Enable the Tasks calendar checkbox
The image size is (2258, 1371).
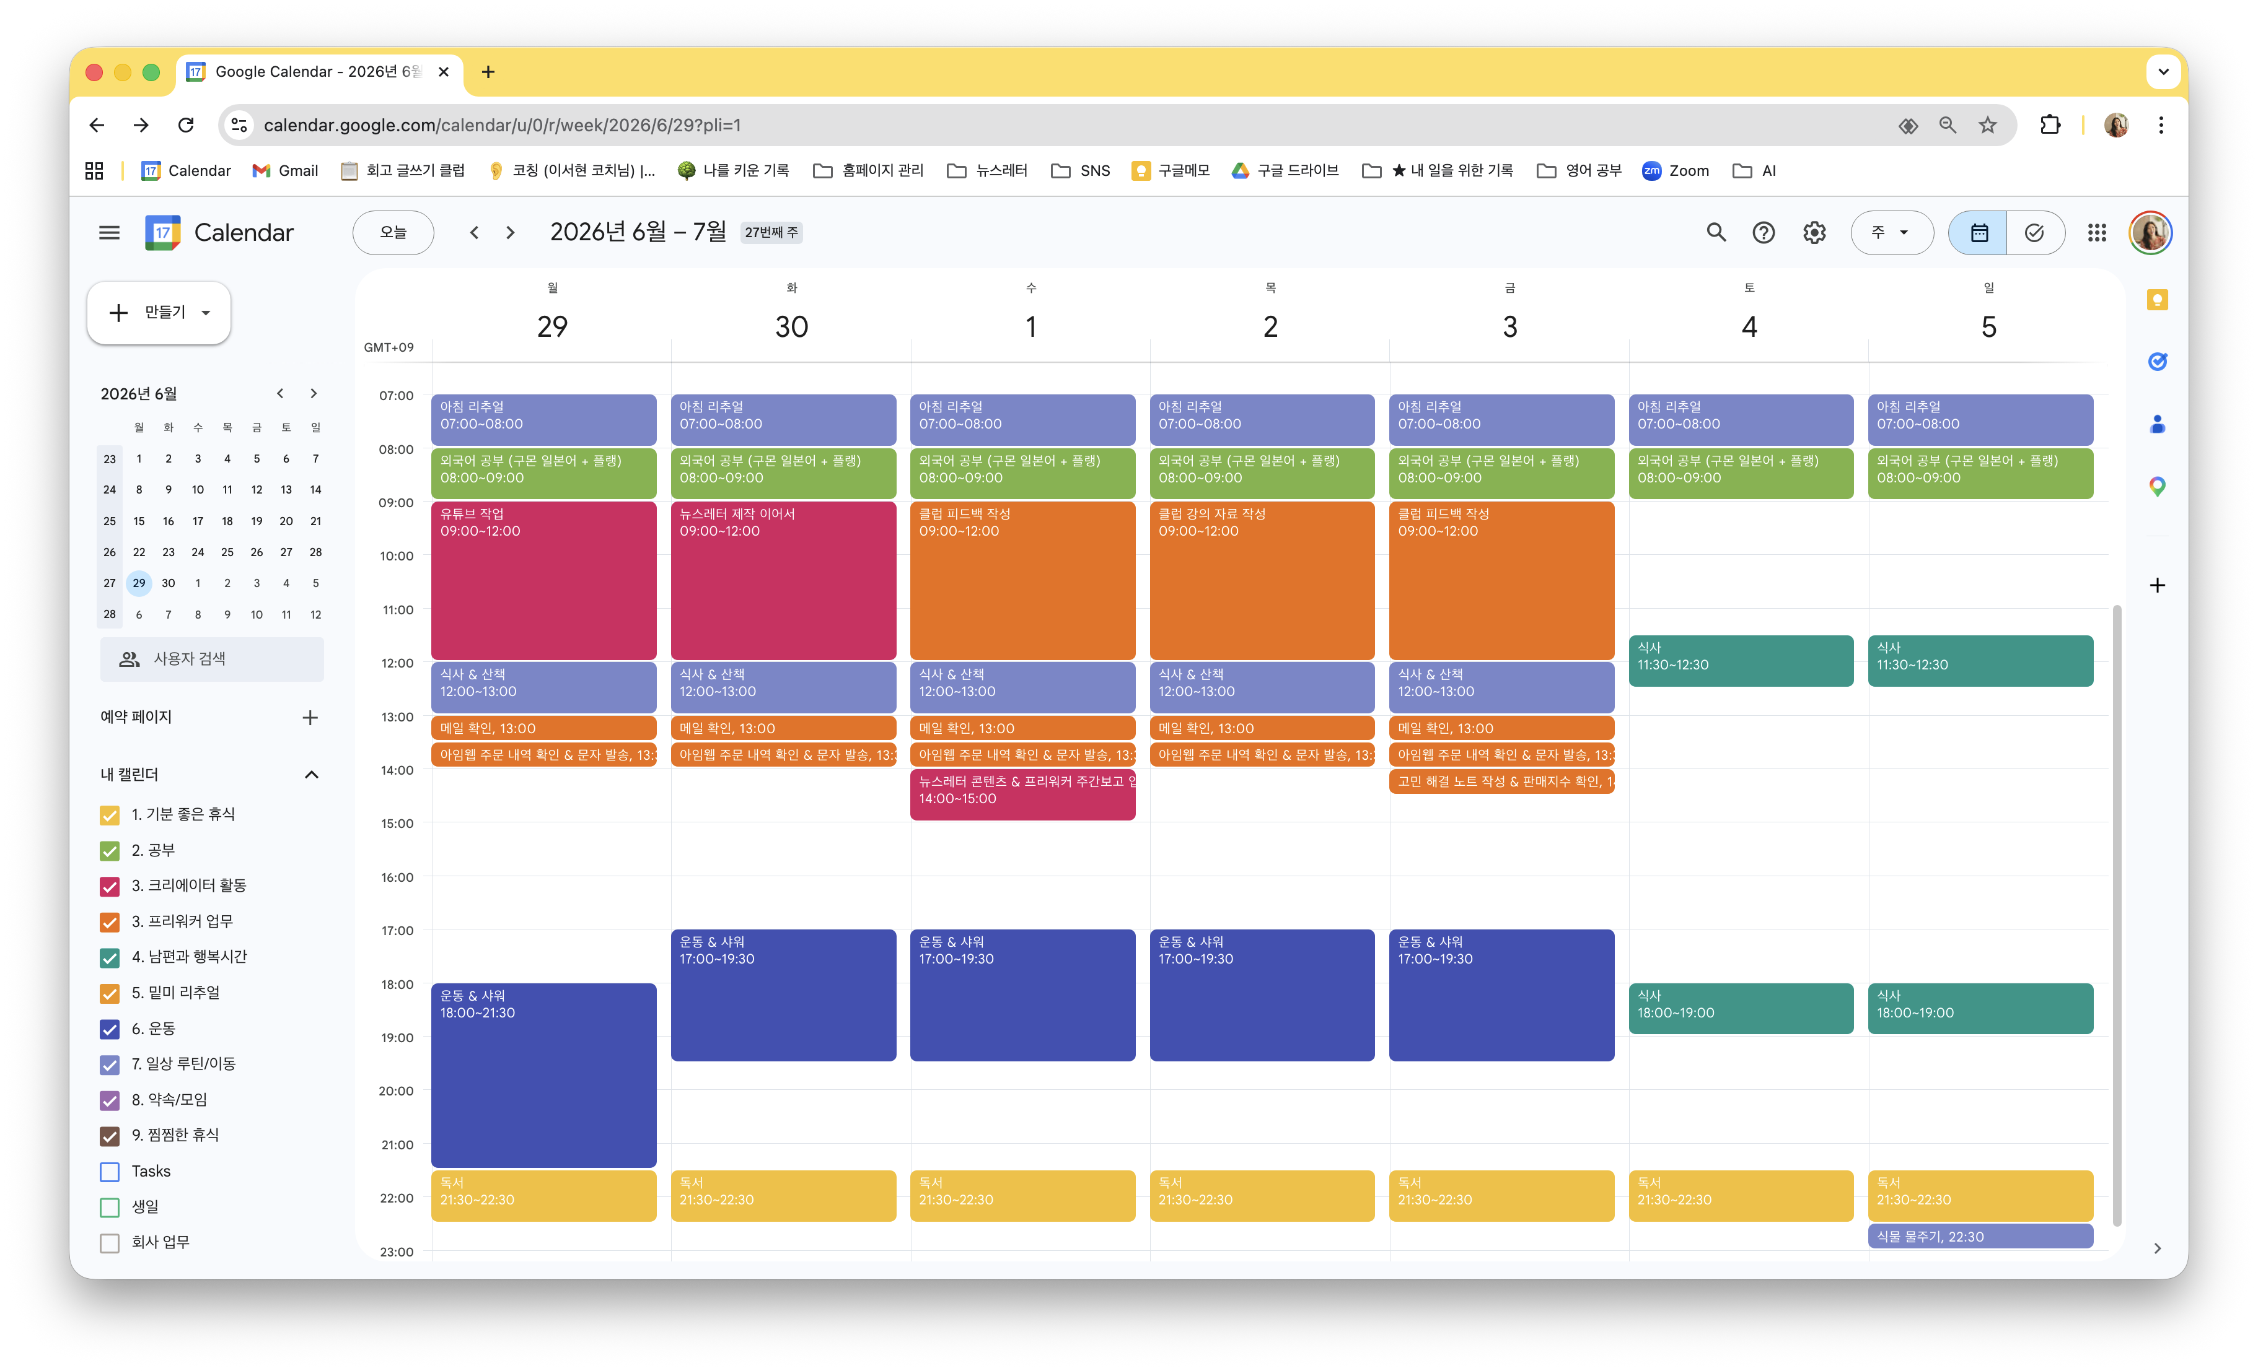(x=110, y=1172)
